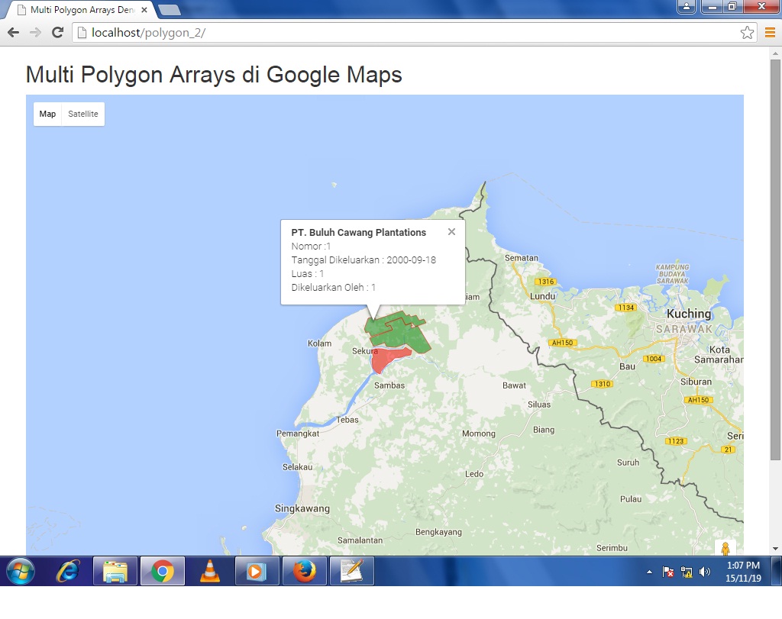Click the Tebas map label
Image resolution: width=782 pixels, height=619 pixels.
tap(347, 420)
